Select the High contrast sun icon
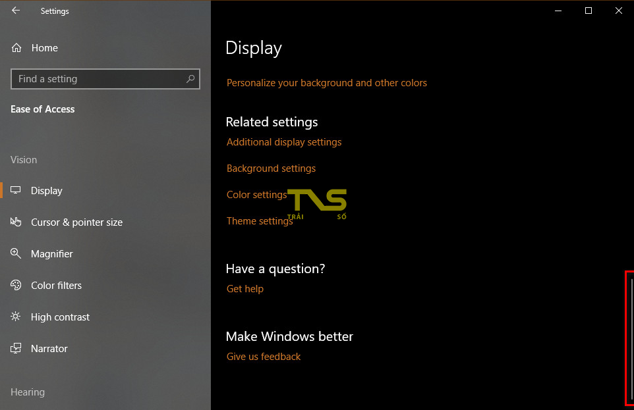This screenshot has width=634, height=410. pos(16,317)
